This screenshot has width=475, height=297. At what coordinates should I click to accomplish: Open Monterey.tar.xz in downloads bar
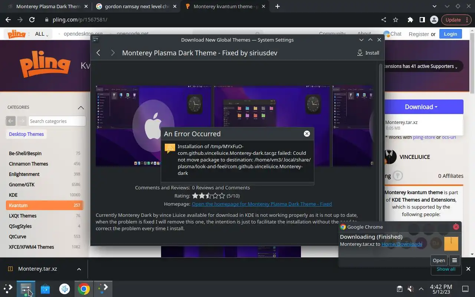tap(37, 269)
